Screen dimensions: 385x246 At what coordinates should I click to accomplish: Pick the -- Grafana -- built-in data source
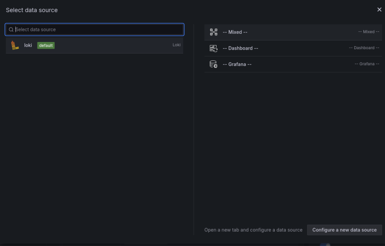pos(237,64)
